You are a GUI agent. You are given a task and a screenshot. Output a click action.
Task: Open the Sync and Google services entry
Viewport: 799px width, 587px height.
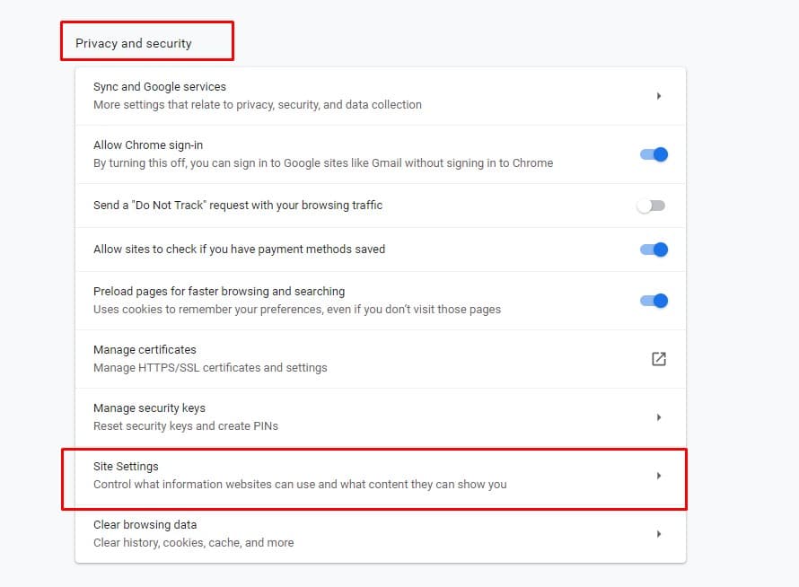(160, 87)
